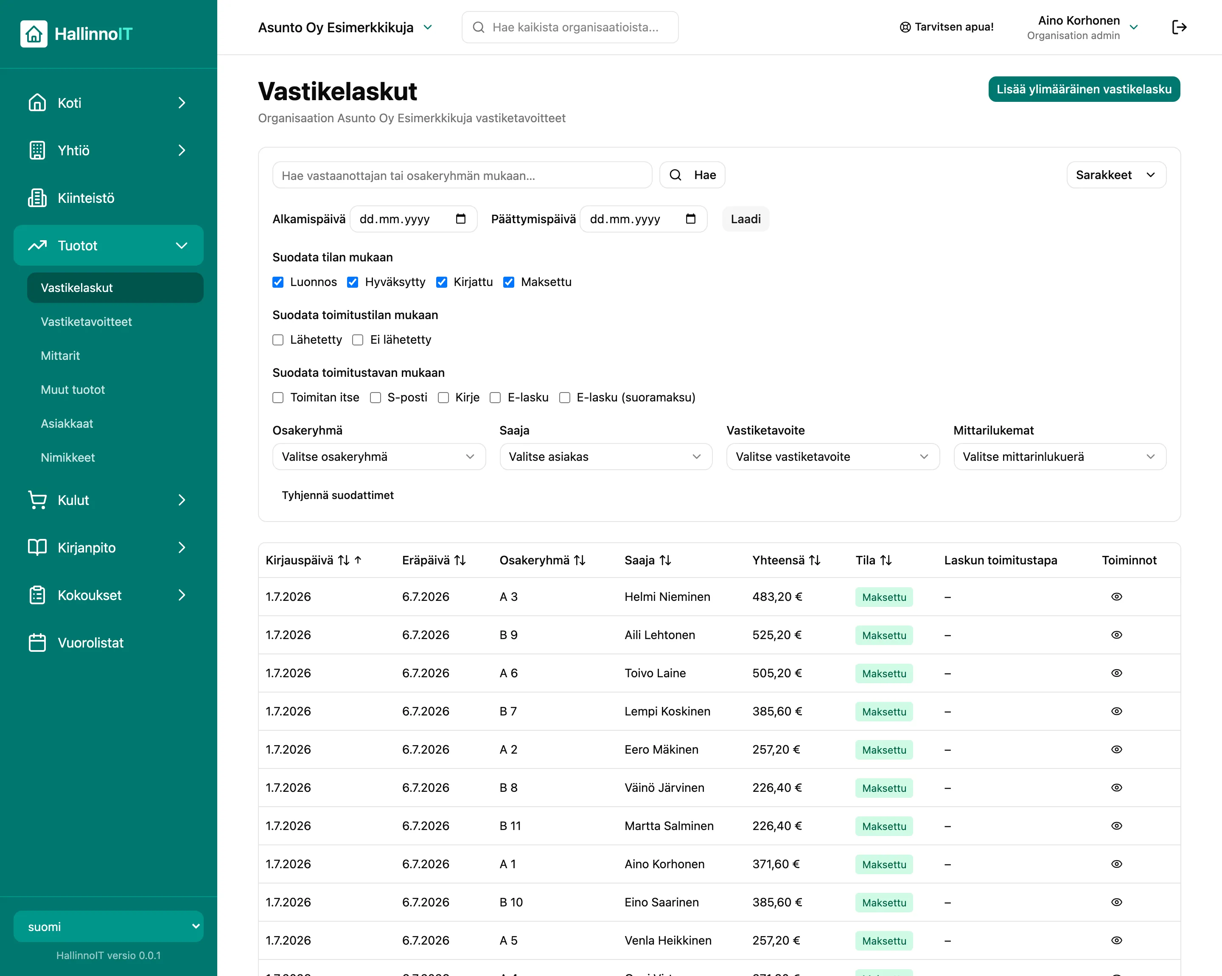The height and width of the screenshot is (976, 1222).
Task: Click Lisää ylimääräinen vastikelasku button
Action: 1084,90
